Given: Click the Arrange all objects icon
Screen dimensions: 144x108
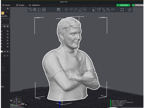Looking at the screenshot, I should click(x=44, y=10).
